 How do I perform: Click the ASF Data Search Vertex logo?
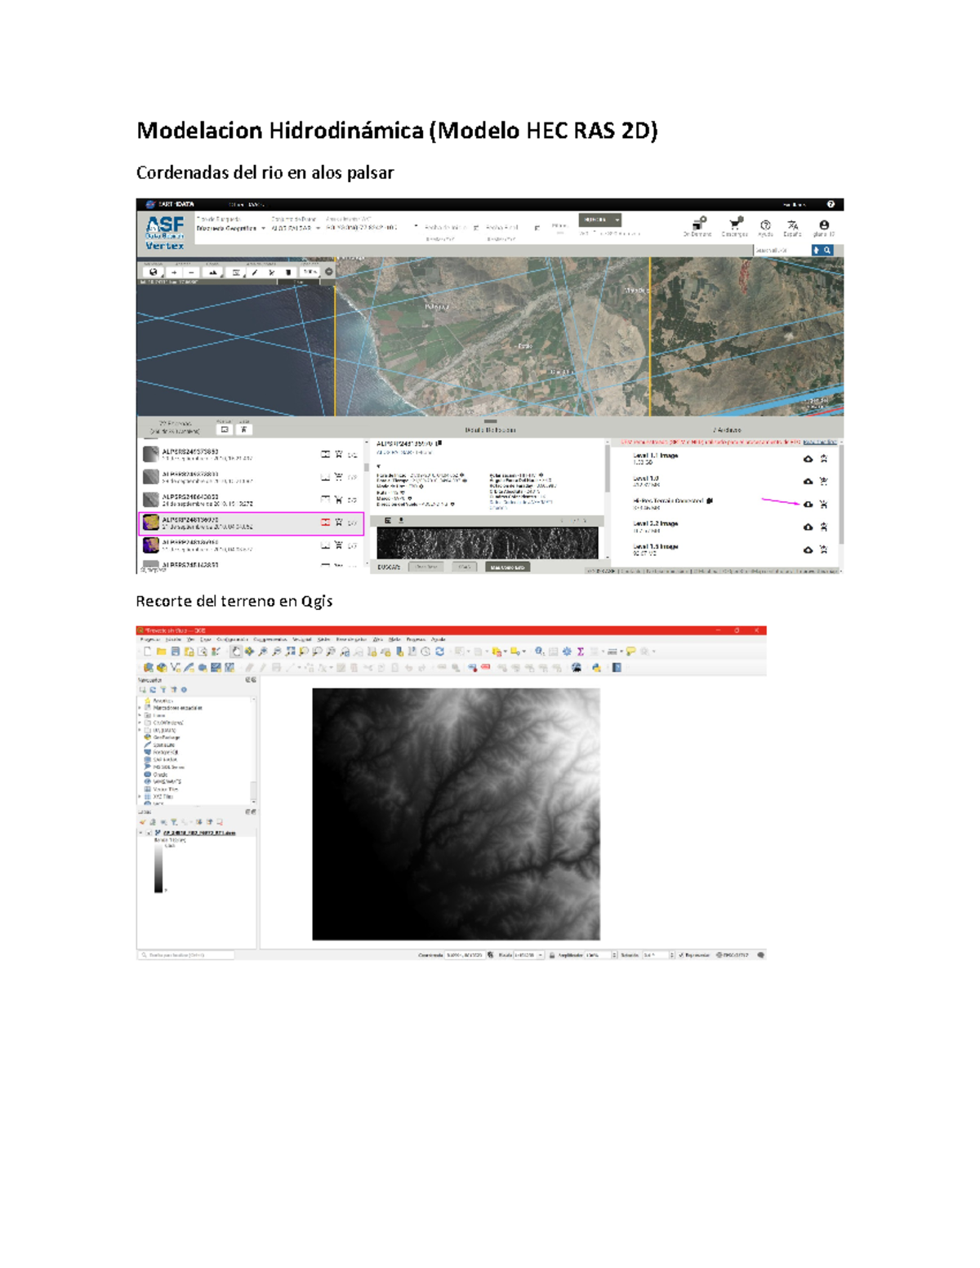coord(164,232)
